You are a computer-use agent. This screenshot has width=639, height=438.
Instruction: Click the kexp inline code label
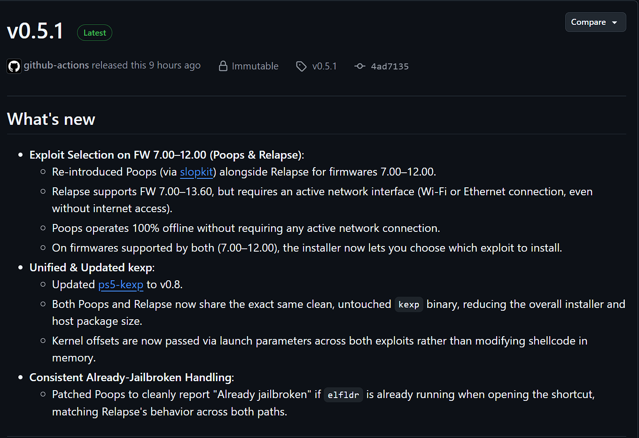tap(409, 305)
